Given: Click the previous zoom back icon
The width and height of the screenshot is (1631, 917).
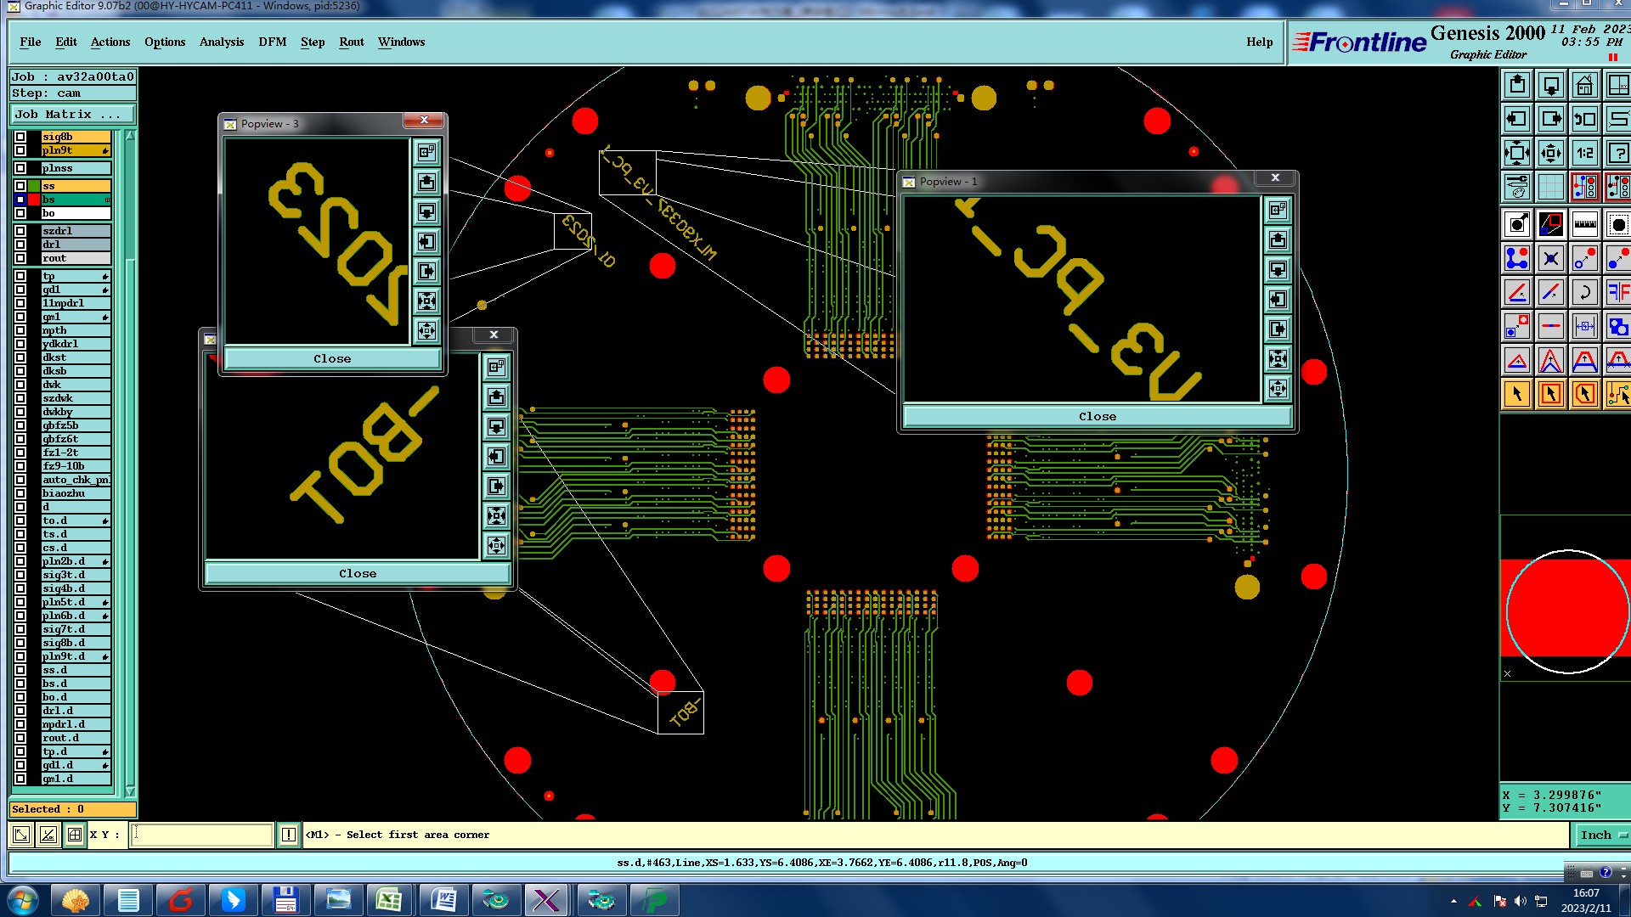Looking at the screenshot, I should click(1585, 119).
